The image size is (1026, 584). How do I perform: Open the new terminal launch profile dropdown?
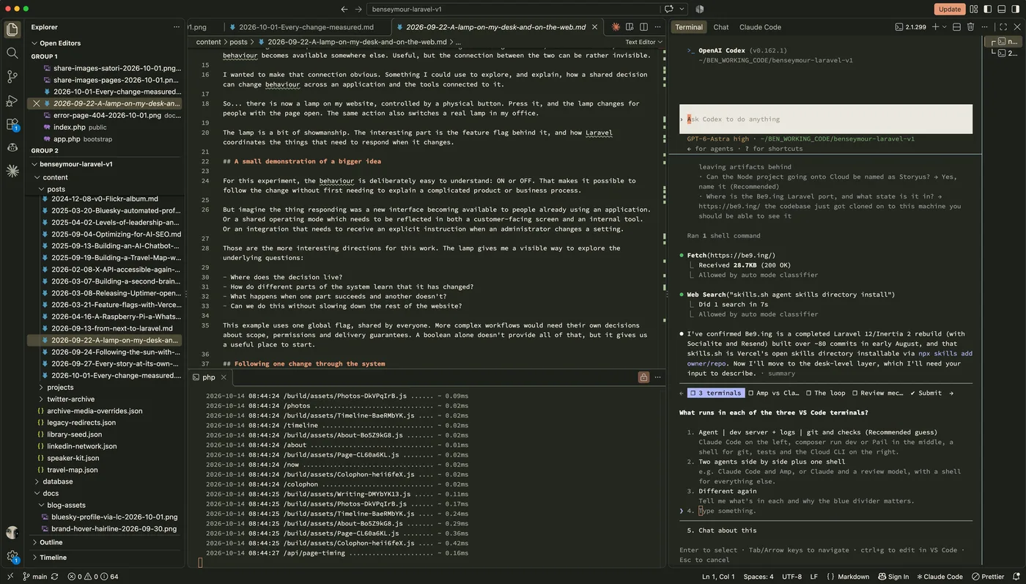click(945, 27)
